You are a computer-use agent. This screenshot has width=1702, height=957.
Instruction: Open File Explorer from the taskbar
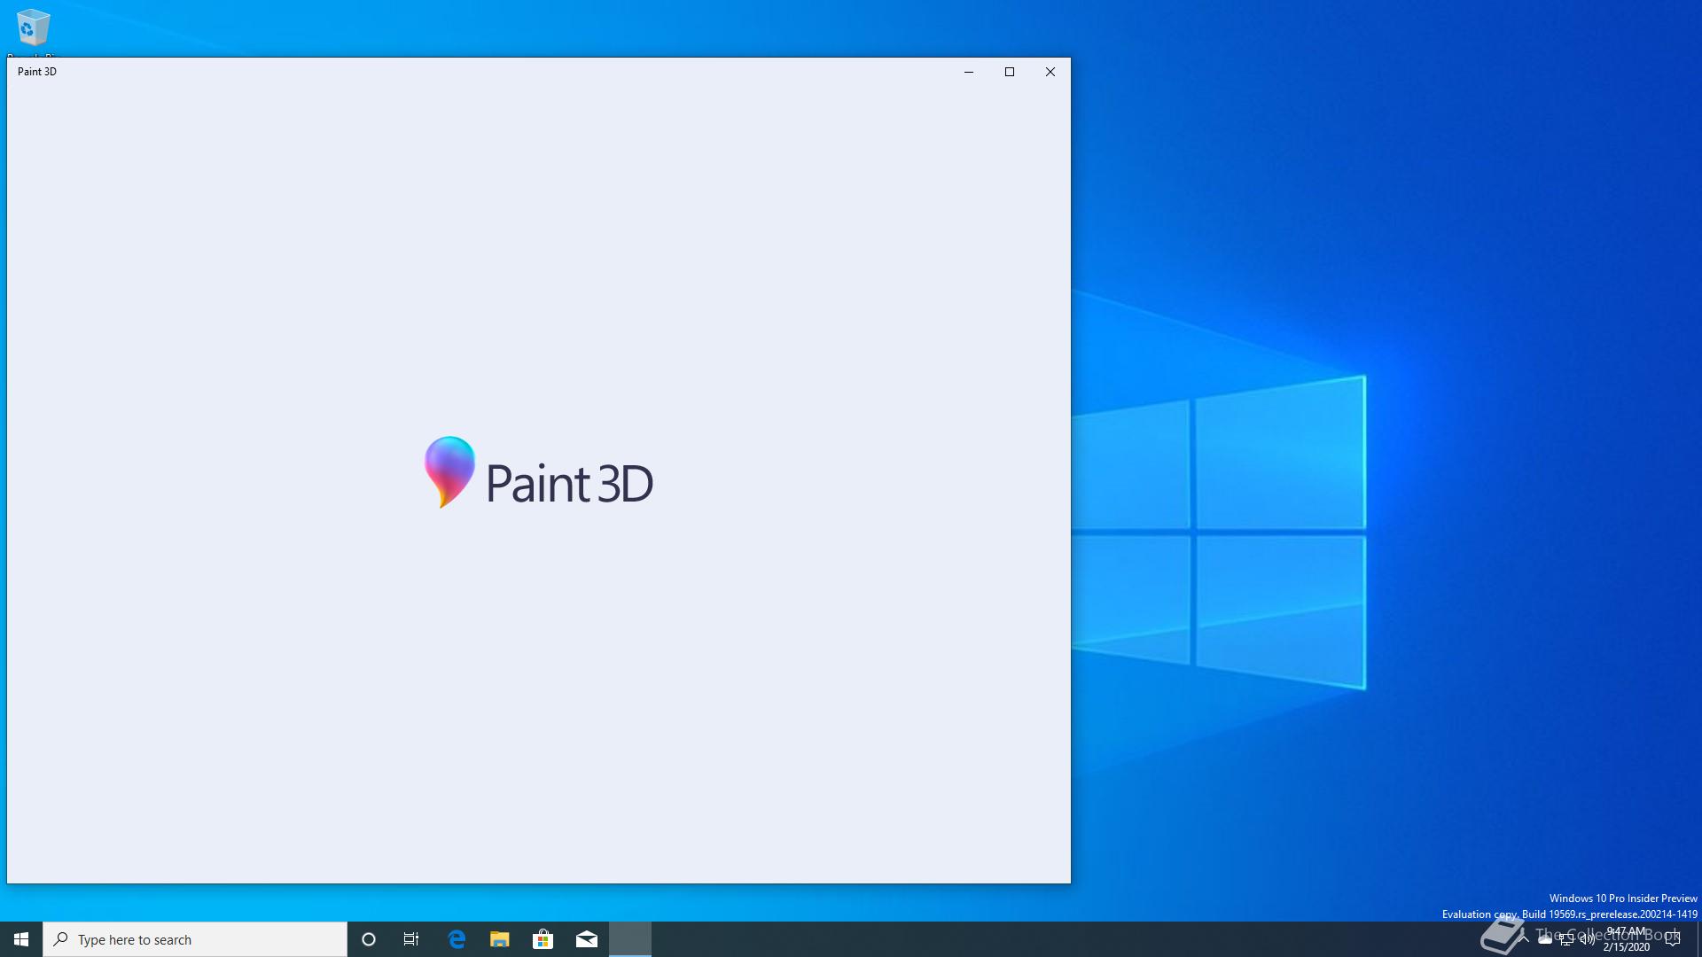500,939
